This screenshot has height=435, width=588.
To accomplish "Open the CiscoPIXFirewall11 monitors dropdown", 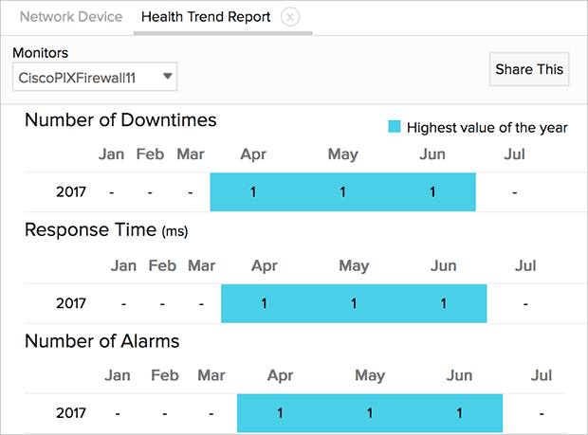I will tap(95, 78).
